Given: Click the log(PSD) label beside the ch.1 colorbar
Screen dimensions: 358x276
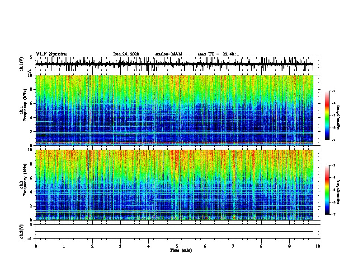Looking at the screenshot, I should [338, 117].
